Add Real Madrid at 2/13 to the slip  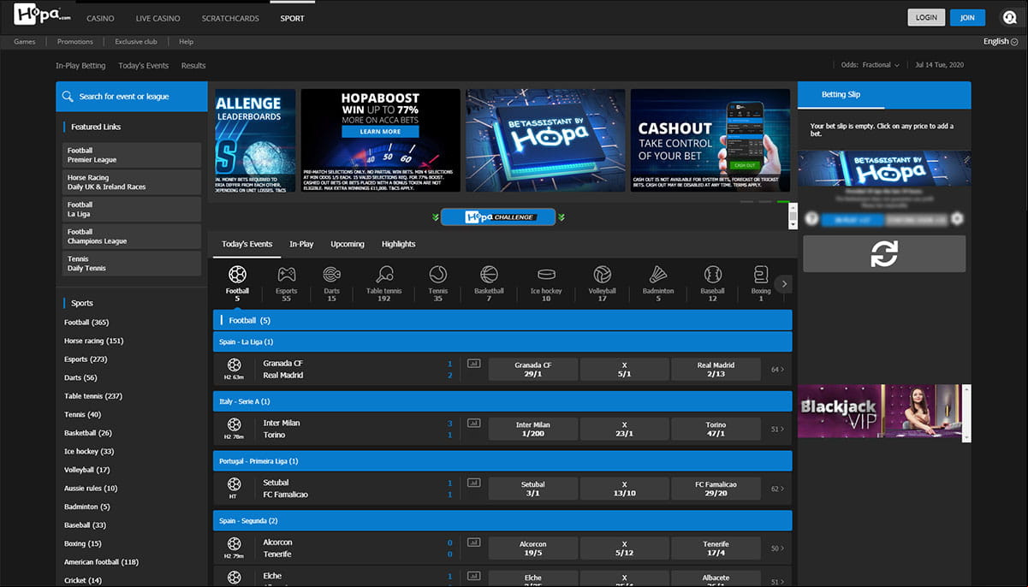[x=716, y=370]
